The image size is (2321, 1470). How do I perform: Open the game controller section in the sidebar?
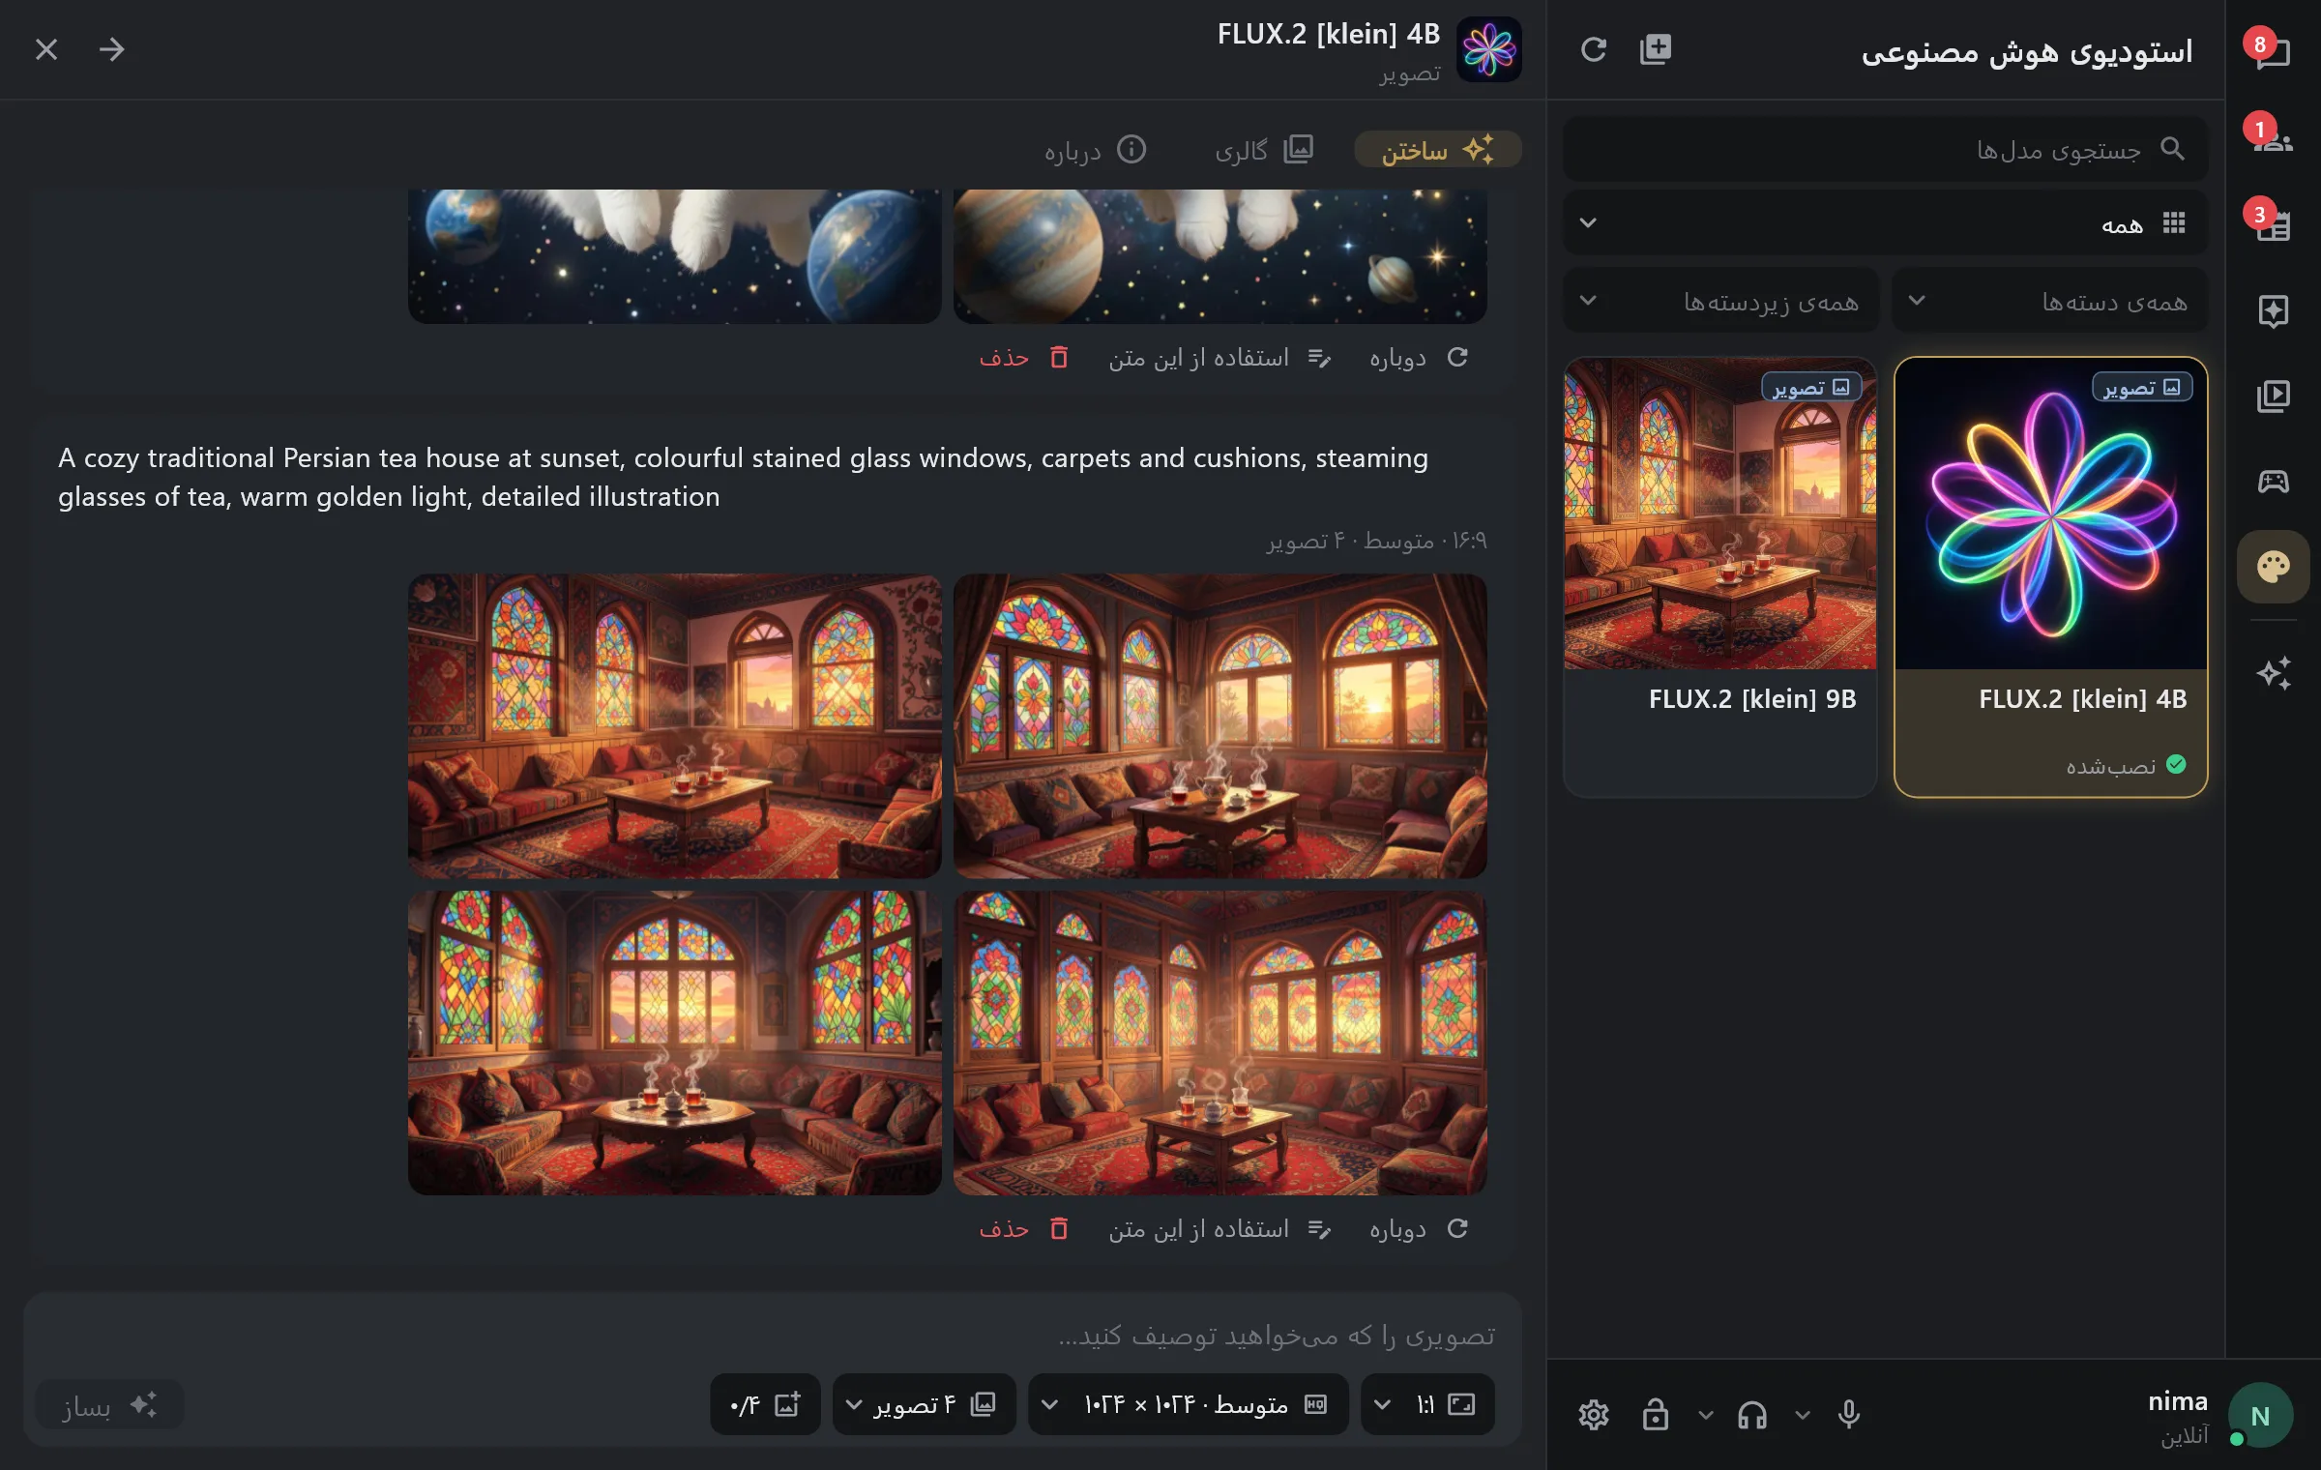(x=2273, y=481)
